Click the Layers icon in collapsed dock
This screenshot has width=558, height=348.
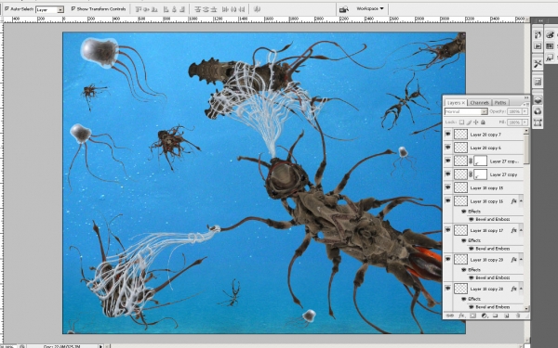tap(538, 100)
